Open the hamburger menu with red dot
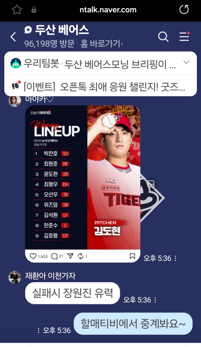 (x=184, y=37)
